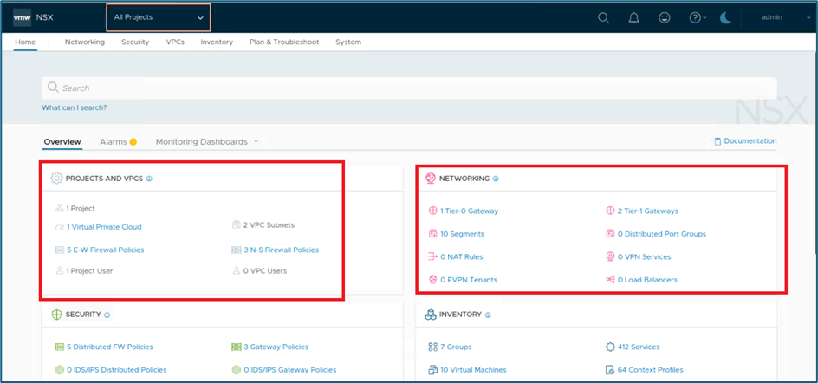
Task: Click the Projects and VPCs info icon
Action: [149, 179]
